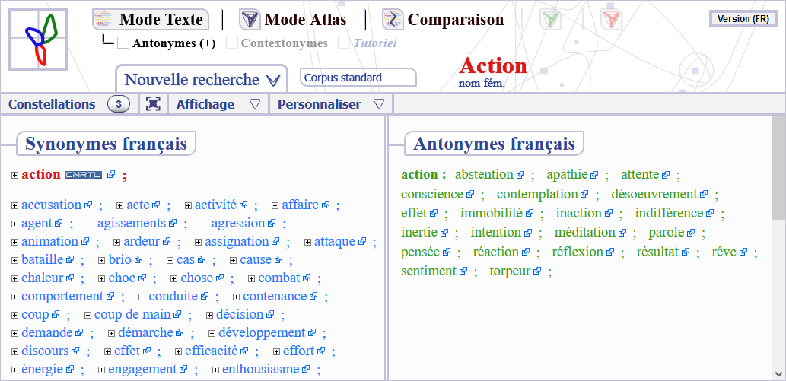The height and width of the screenshot is (381, 786).
Task: Enable the Antonymes (+) checkbox
Action: pos(123,43)
